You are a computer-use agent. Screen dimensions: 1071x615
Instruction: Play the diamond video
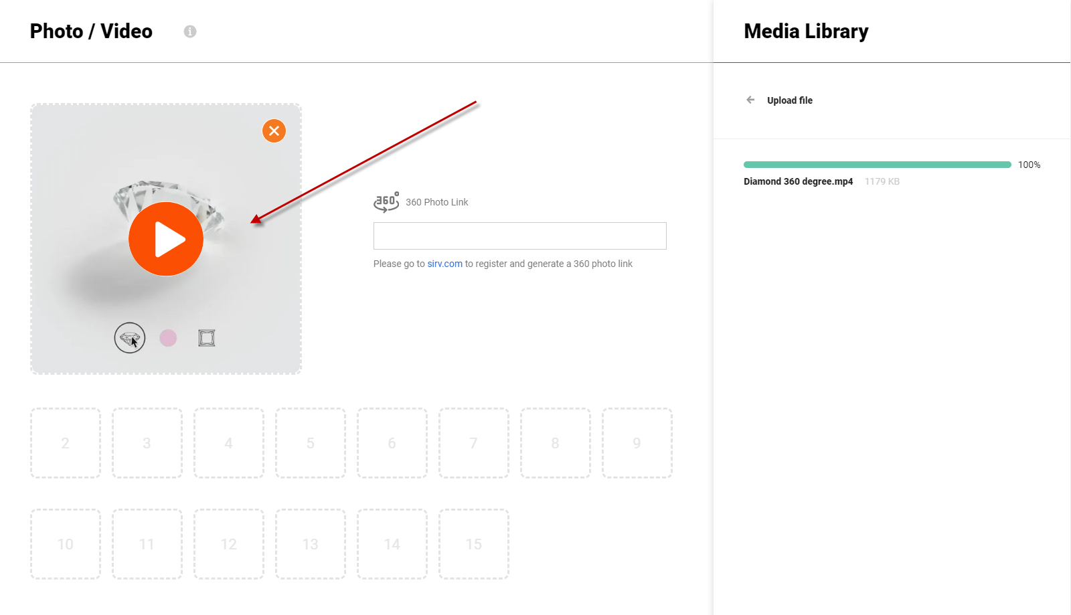166,239
